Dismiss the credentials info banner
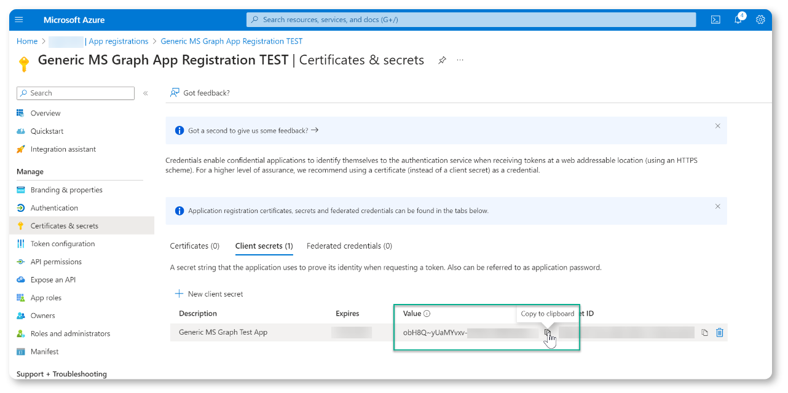This screenshot has height=393, width=788. (x=717, y=206)
